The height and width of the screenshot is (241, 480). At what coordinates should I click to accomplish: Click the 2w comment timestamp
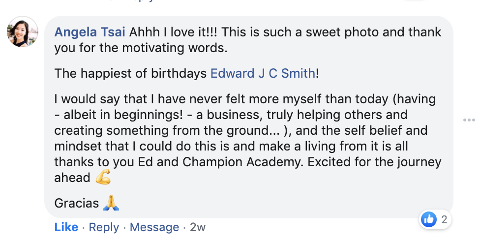click(x=198, y=227)
